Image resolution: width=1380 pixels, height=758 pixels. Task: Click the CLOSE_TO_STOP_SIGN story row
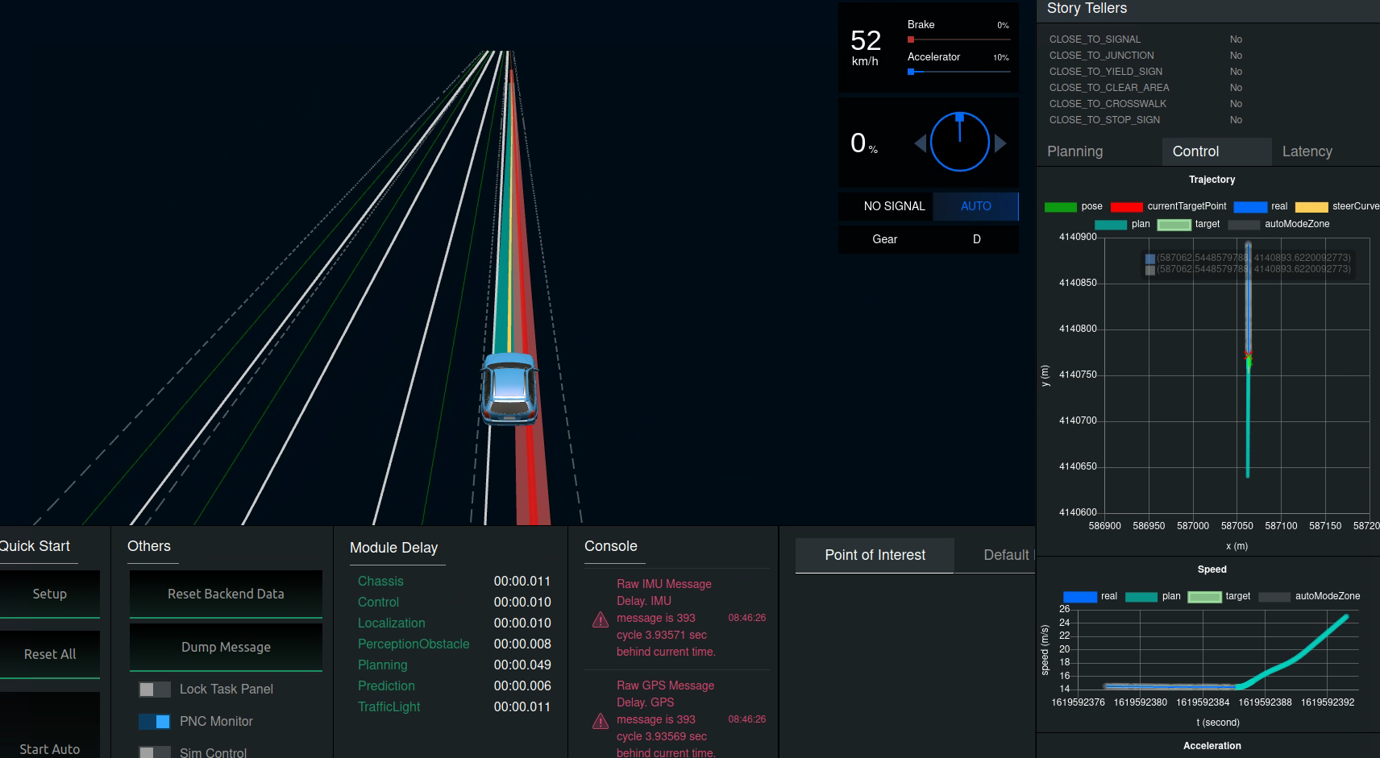tap(1145, 120)
